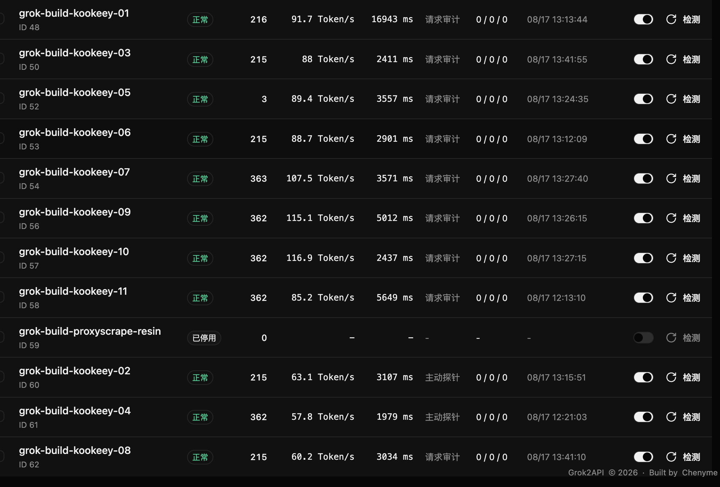This screenshot has width=720, height=487.
Task: Click the 请求审计 label for grok-build-kookeey-03
Action: [x=442, y=59]
